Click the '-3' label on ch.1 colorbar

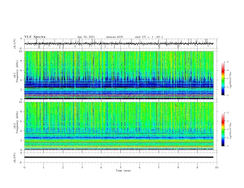[x=227, y=62]
